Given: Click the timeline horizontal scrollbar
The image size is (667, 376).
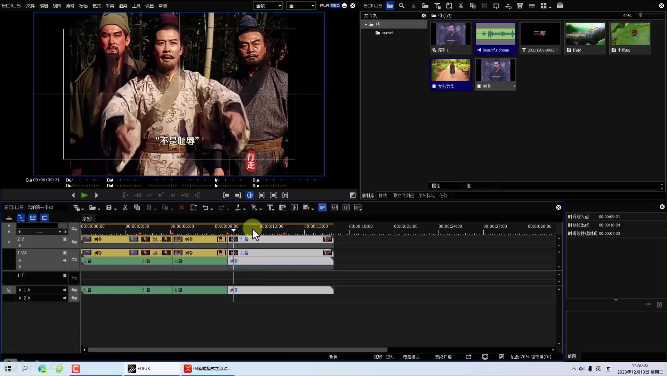Looking at the screenshot, I should (237, 350).
